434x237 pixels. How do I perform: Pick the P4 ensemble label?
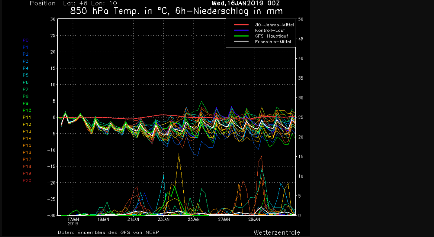[26, 68]
